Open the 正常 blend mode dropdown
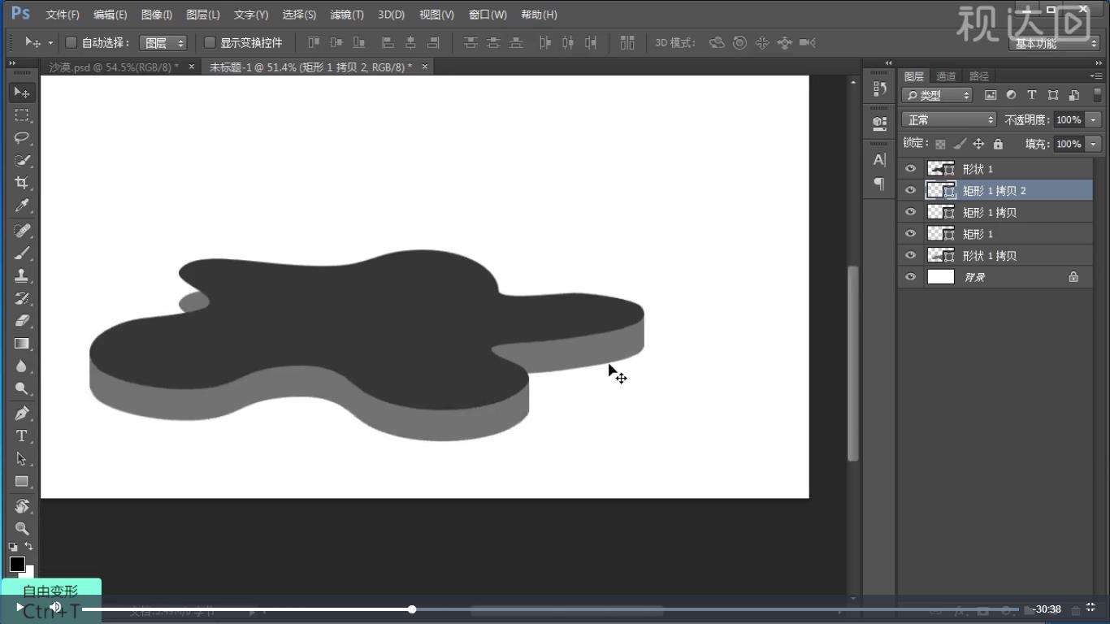 [948, 119]
